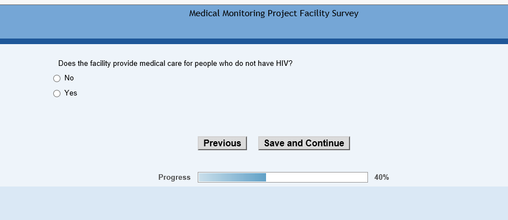The height and width of the screenshot is (220, 508).
Task: Click the 40% progress percentage text
Action: [381, 178]
